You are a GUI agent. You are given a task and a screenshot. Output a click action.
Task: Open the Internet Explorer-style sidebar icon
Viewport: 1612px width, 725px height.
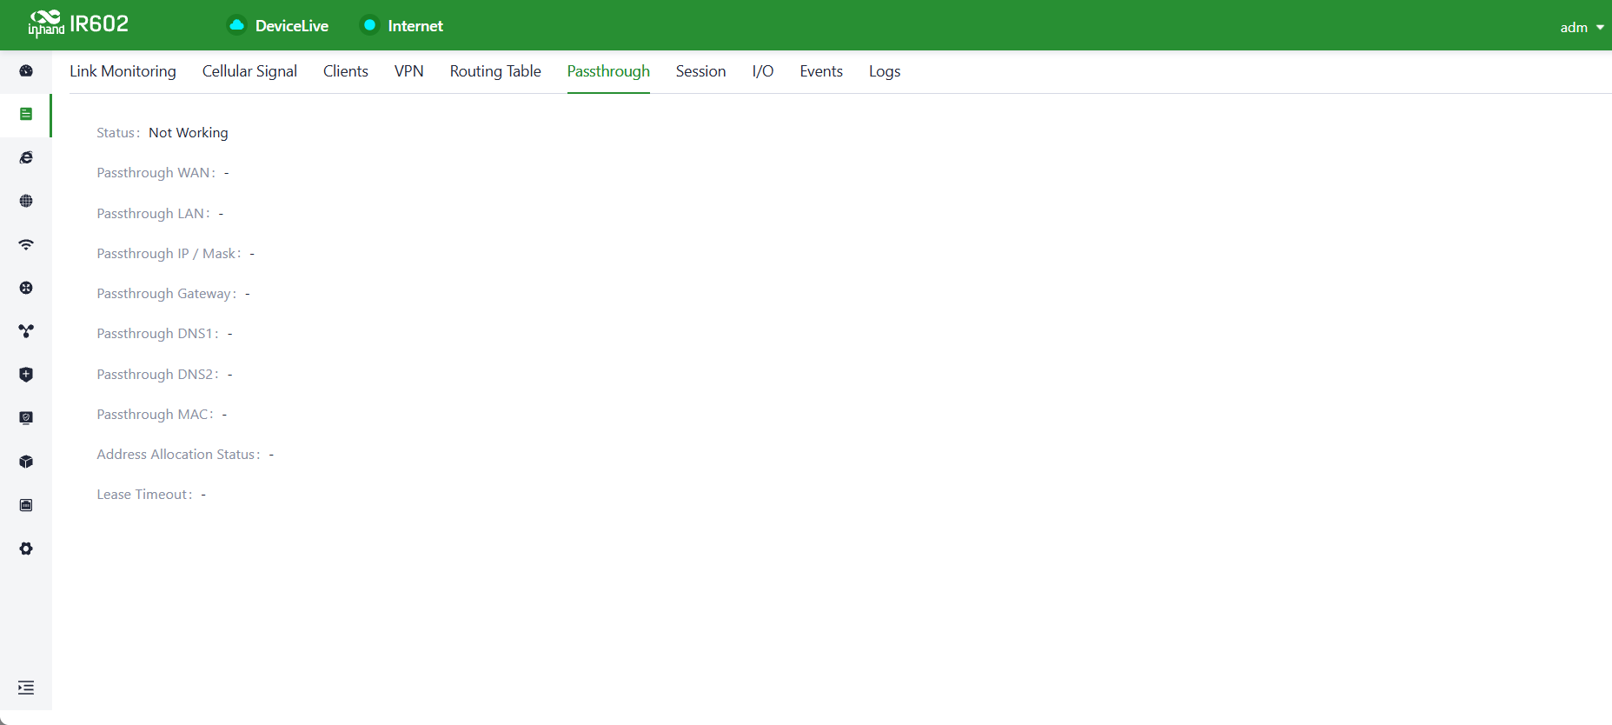26,157
